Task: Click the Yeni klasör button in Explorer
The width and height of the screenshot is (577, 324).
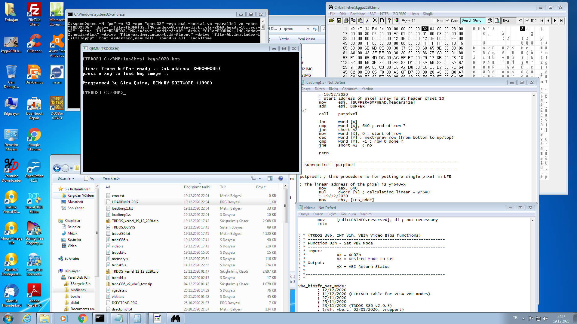Action: pyautogui.click(x=111, y=178)
